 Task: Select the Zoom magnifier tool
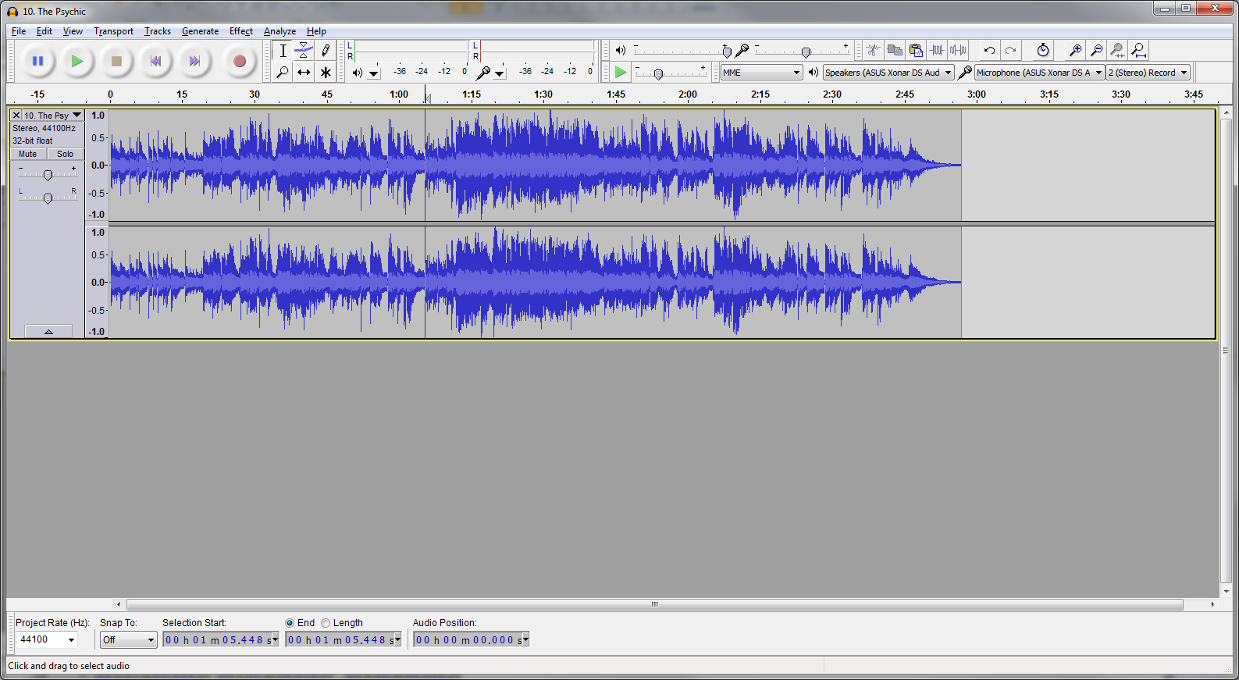pos(283,72)
